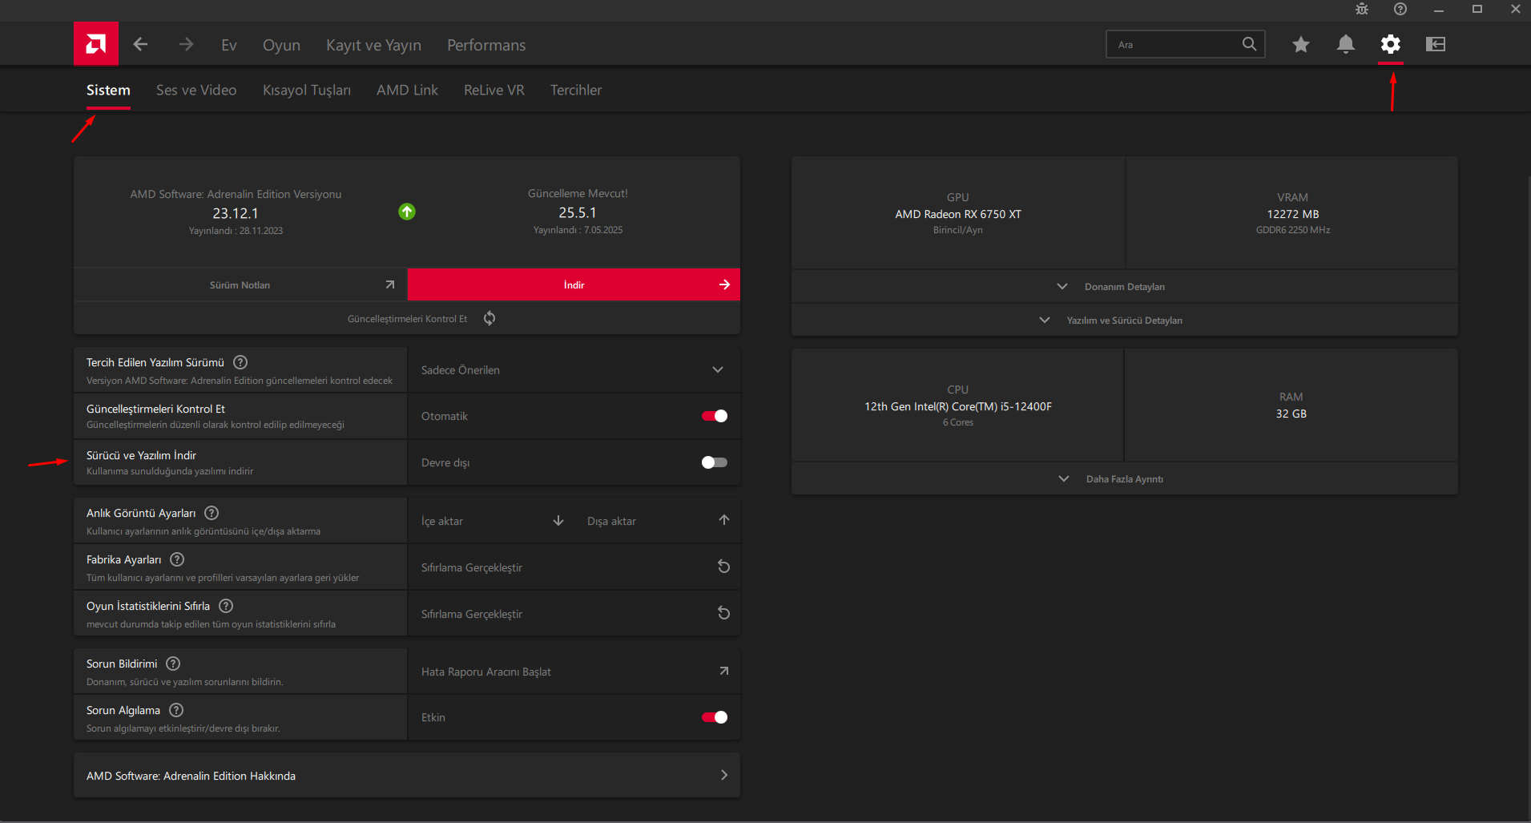
Task: Click reset icon in Oyun İstatistiklerini Sıfırla row
Action: 723,613
